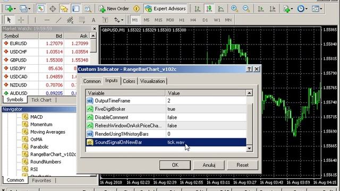Open the Visualization tab
The image size is (340, 191).
coord(152,81)
